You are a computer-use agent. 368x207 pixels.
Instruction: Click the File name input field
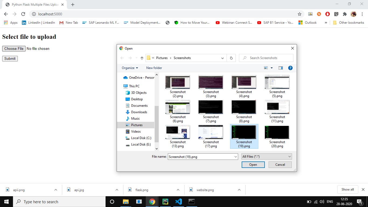(x=200, y=157)
